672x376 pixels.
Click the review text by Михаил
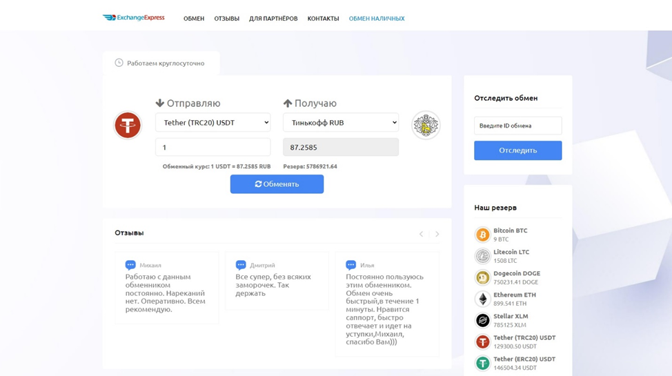pyautogui.click(x=166, y=293)
